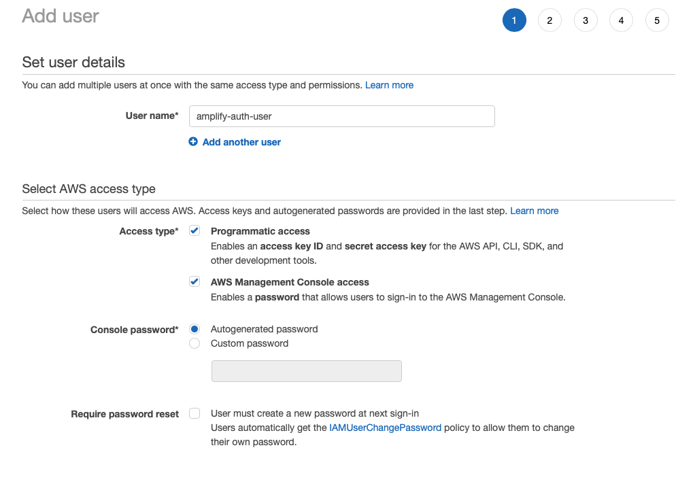Open the IAMUserChangePassword policy link
Image resolution: width=693 pixels, height=486 pixels.
[385, 428]
